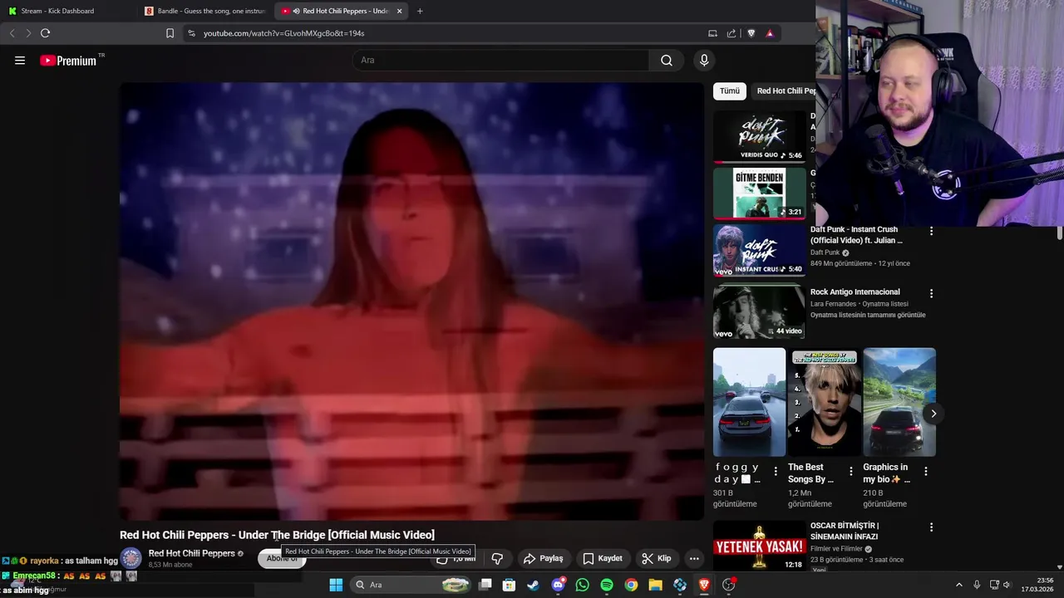Go forward in browser history
1064x598 pixels.
27,33
